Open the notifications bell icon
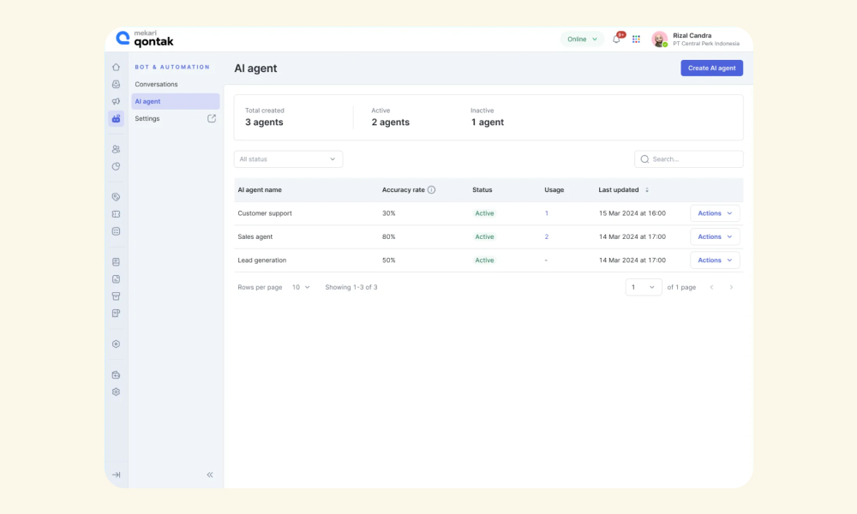857x514 pixels. [616, 39]
